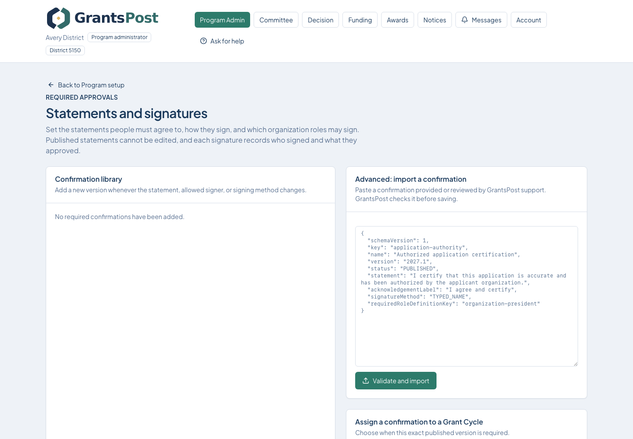Click the GrantsPost logo icon

coord(58,18)
